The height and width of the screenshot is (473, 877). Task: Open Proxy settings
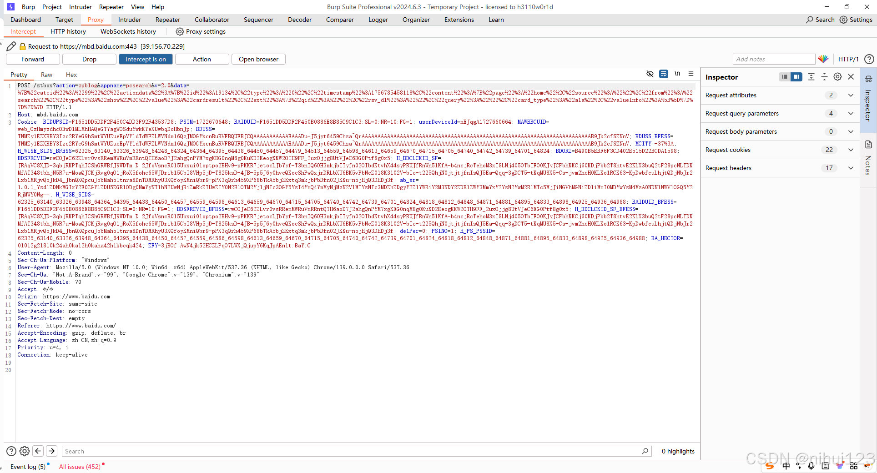click(201, 31)
